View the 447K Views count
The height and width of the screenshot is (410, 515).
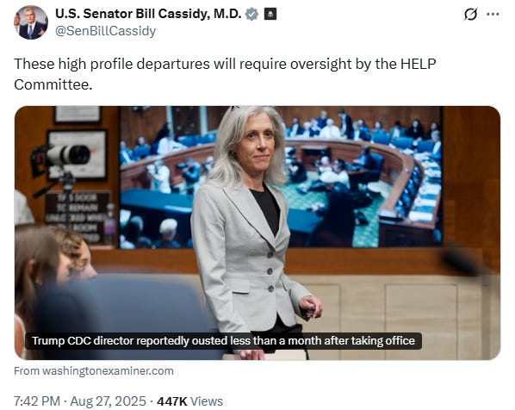189,401
